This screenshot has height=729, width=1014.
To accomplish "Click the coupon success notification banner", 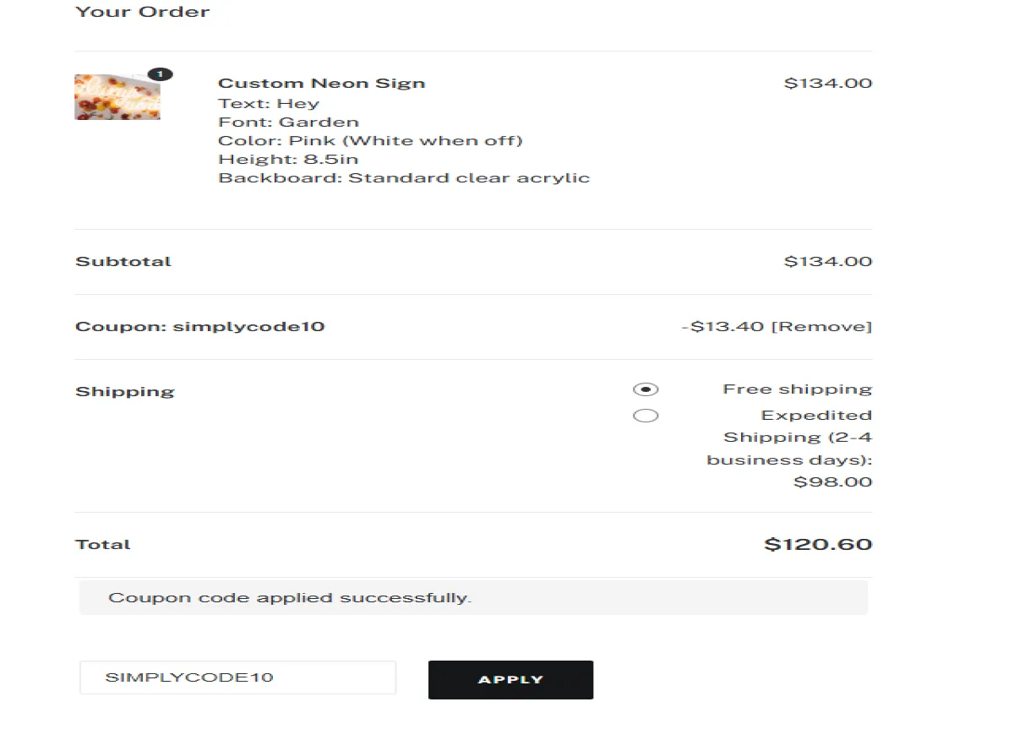I will click(473, 596).
